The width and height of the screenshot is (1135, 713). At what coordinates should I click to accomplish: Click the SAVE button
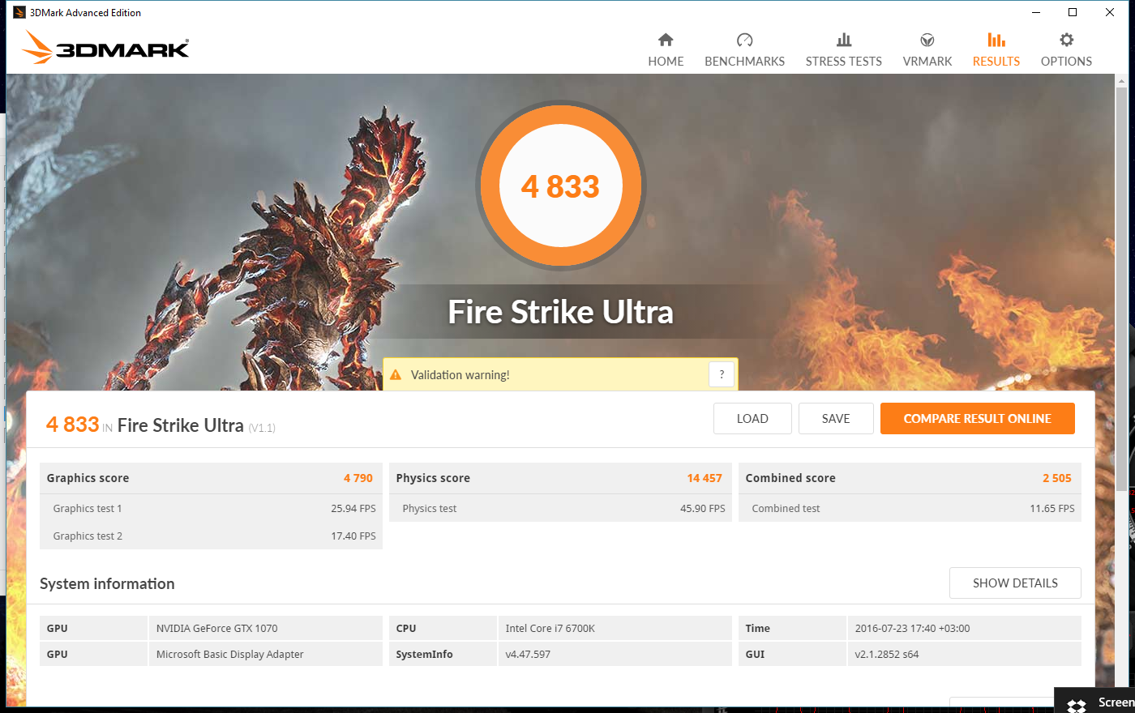[x=836, y=419]
